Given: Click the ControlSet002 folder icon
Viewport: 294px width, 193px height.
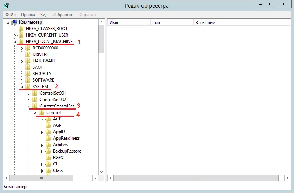Looking at the screenshot, I should click(x=35, y=100).
